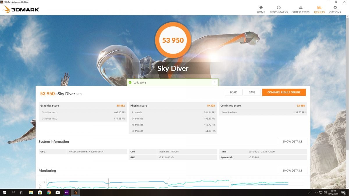Click the 3DMark taskbar icon
Screen dimensions: 349x196
pos(76,192)
